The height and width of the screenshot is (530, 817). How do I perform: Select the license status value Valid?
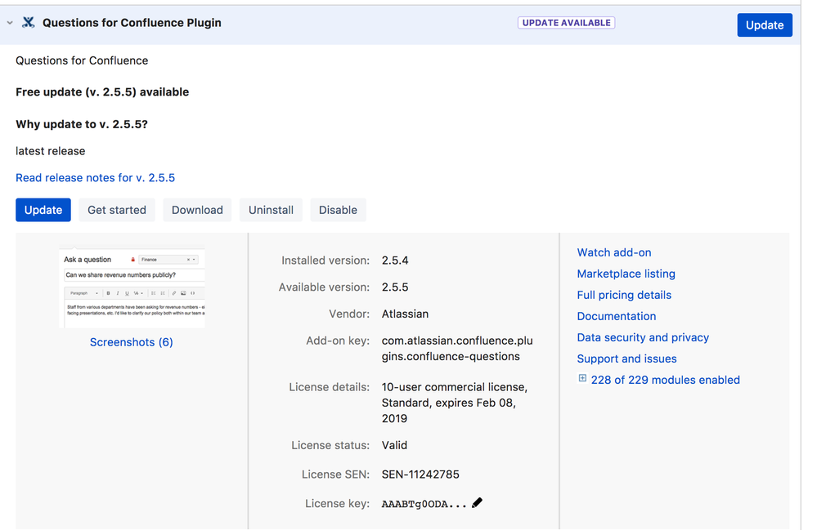pos(394,446)
